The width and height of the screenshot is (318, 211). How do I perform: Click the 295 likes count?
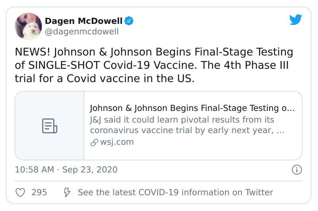(39, 192)
